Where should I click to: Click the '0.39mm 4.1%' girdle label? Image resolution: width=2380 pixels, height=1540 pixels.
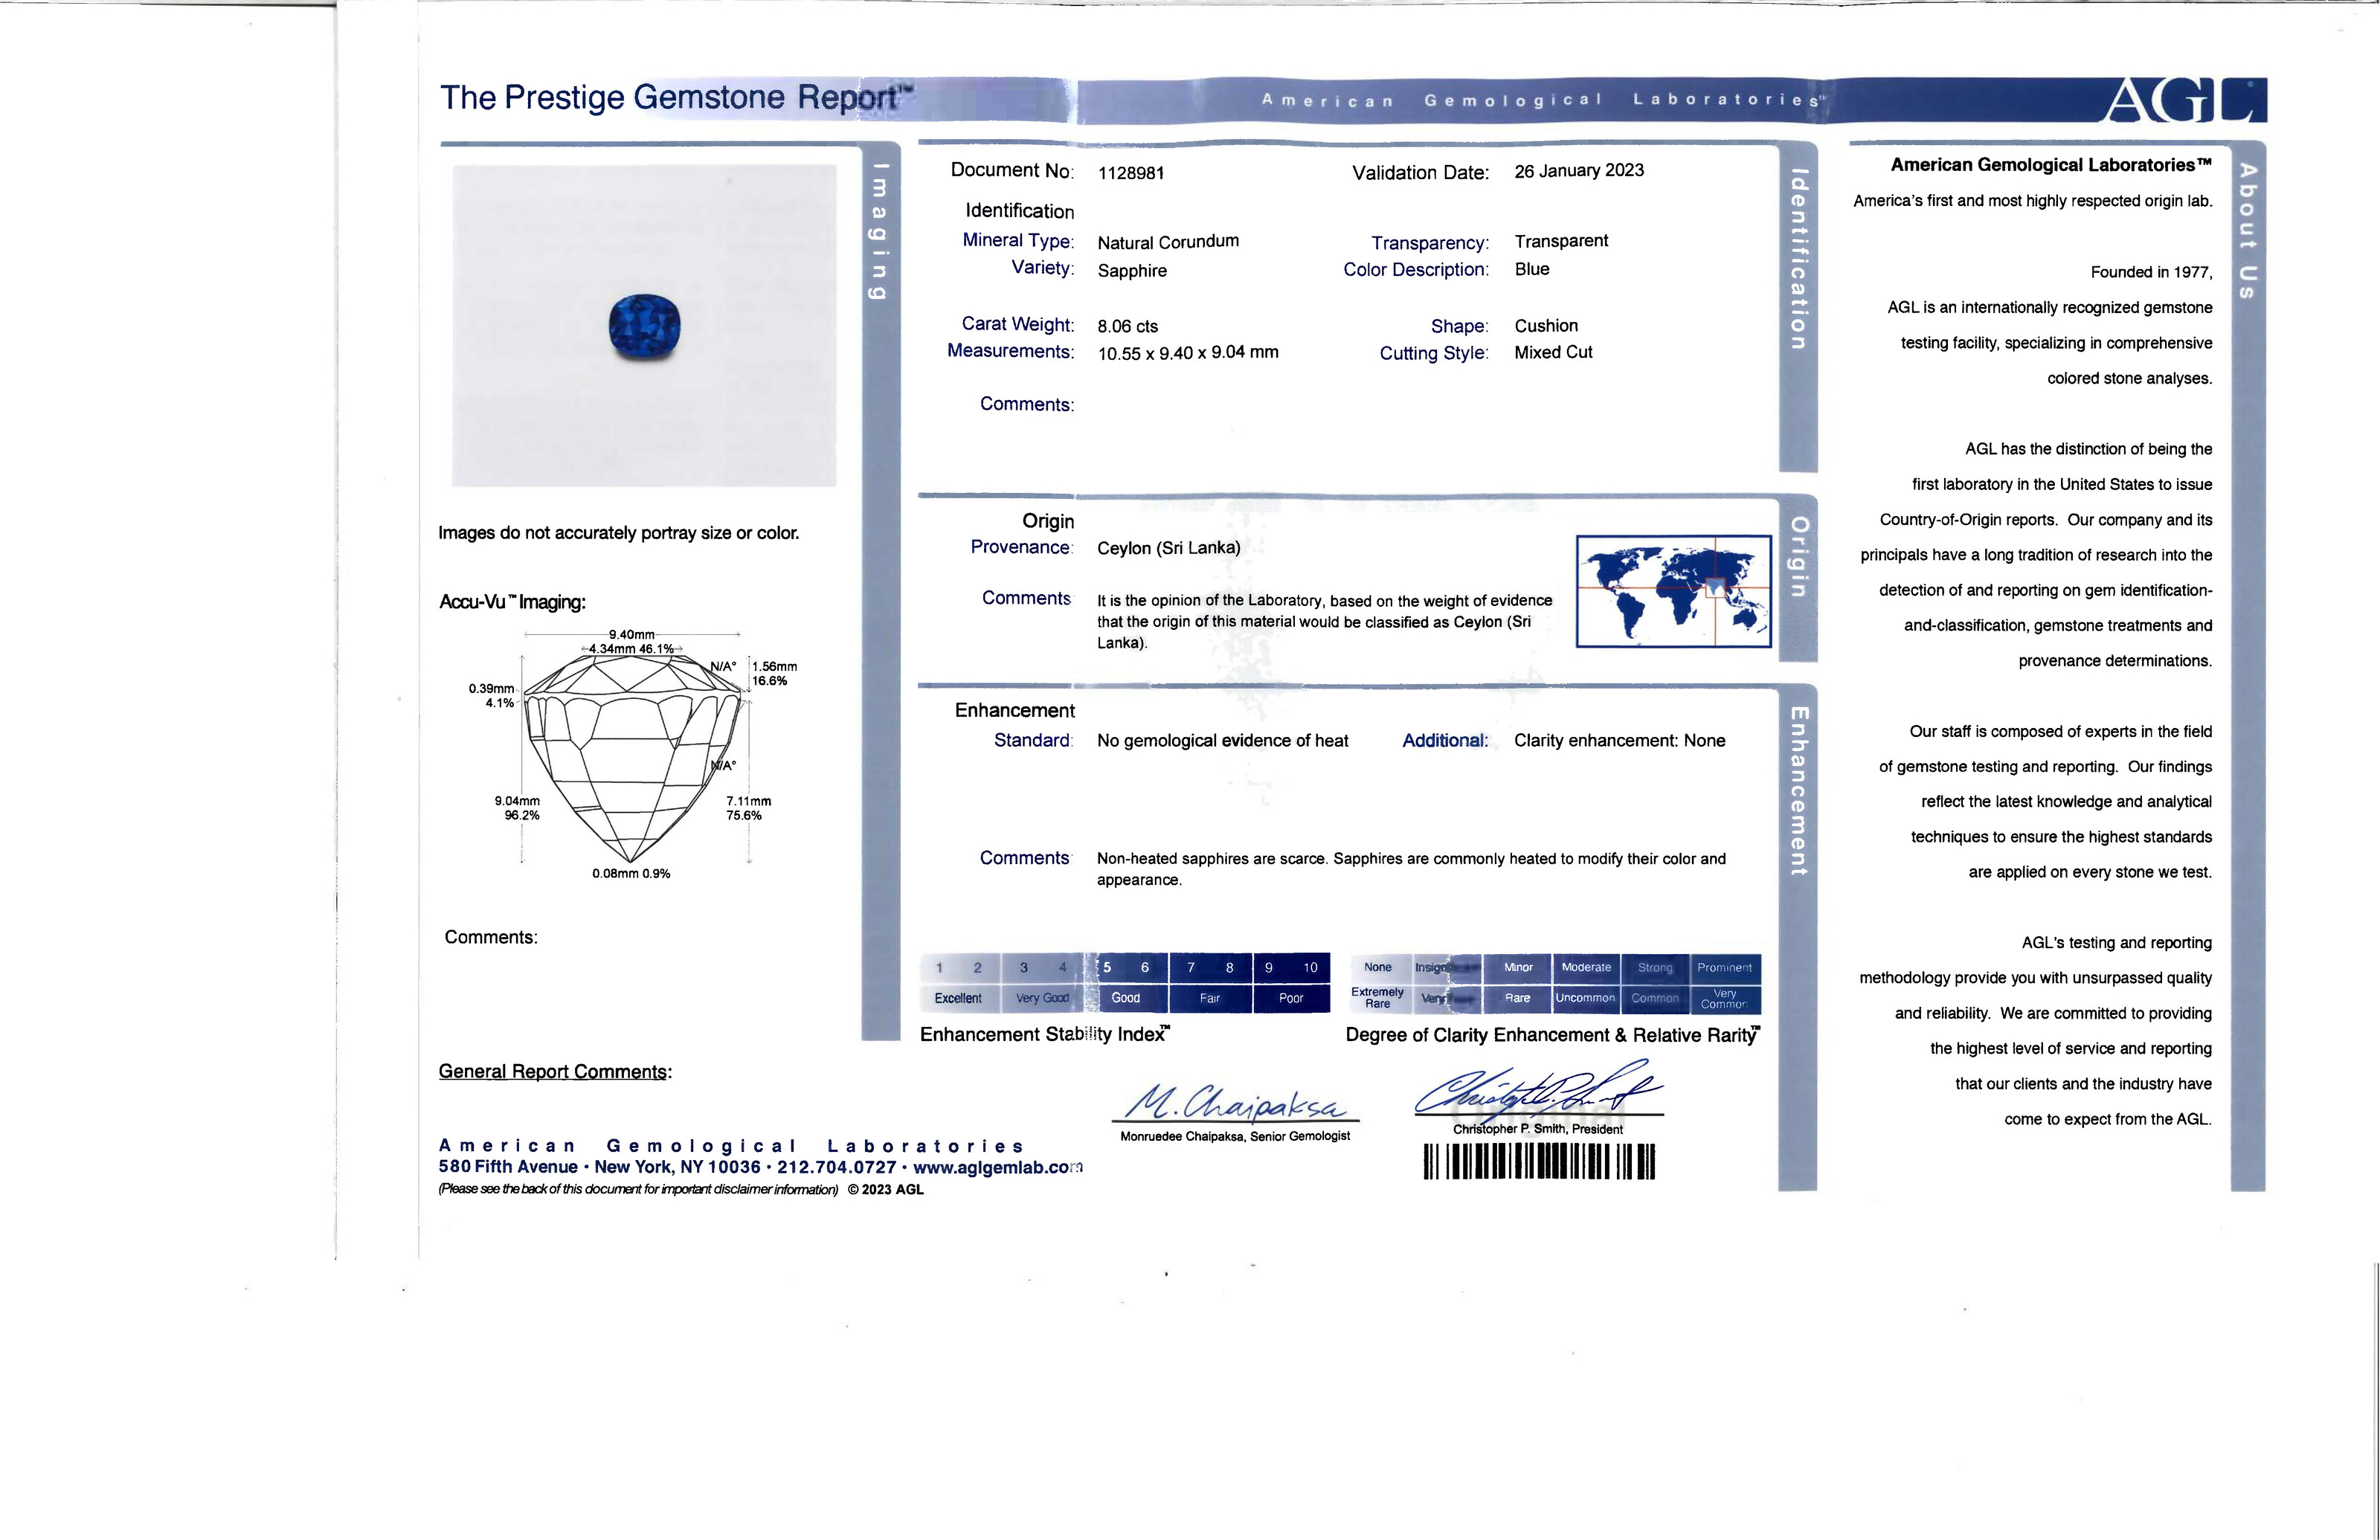(x=492, y=696)
